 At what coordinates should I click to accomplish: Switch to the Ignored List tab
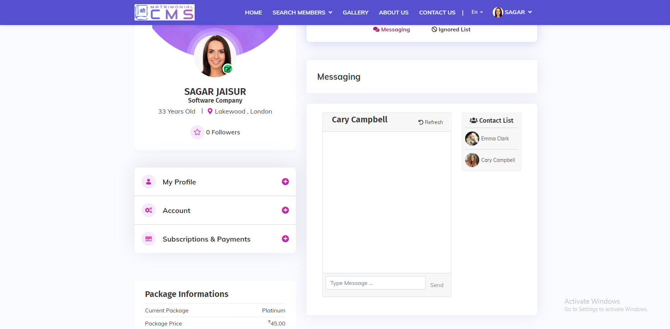[x=451, y=30]
